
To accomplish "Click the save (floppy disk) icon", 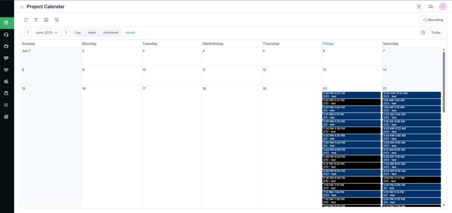I will pyautogui.click(x=46, y=20).
